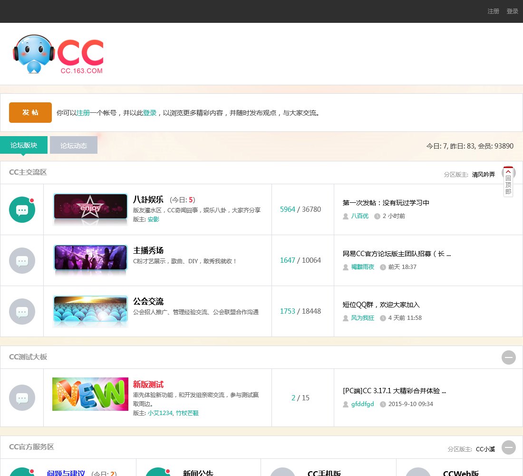Click the topic count 1647

coord(288,260)
